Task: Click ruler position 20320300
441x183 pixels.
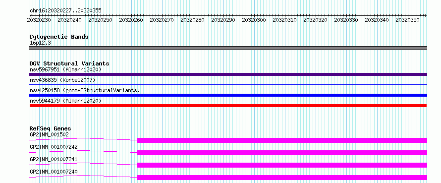Action: coord(254,20)
